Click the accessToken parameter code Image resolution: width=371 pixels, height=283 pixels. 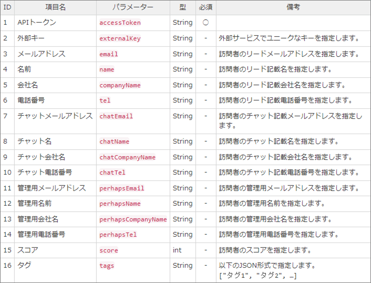tap(120, 23)
